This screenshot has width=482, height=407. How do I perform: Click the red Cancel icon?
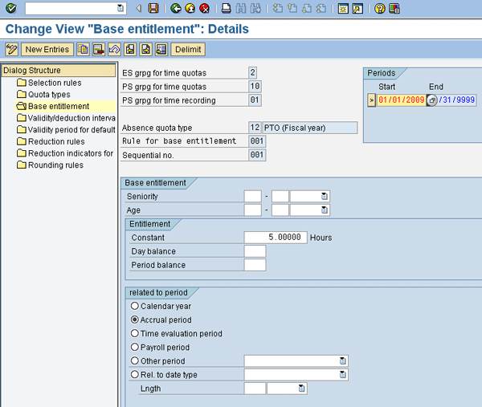tap(205, 8)
